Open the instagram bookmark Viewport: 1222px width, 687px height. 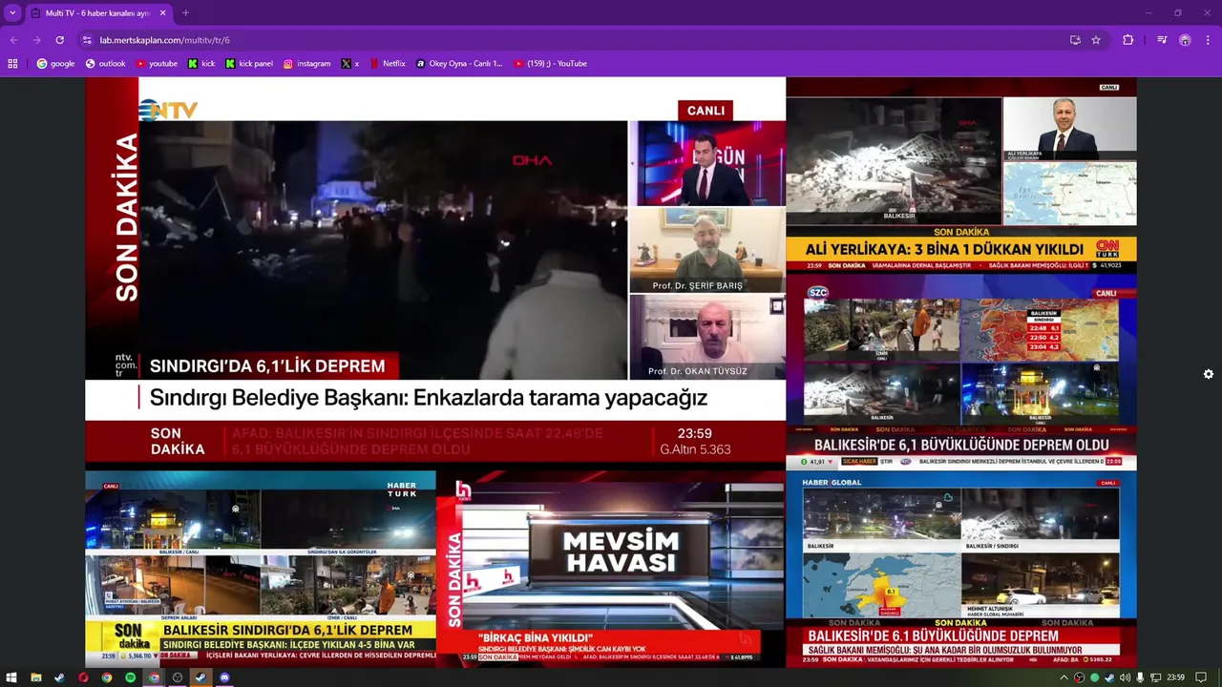point(306,64)
